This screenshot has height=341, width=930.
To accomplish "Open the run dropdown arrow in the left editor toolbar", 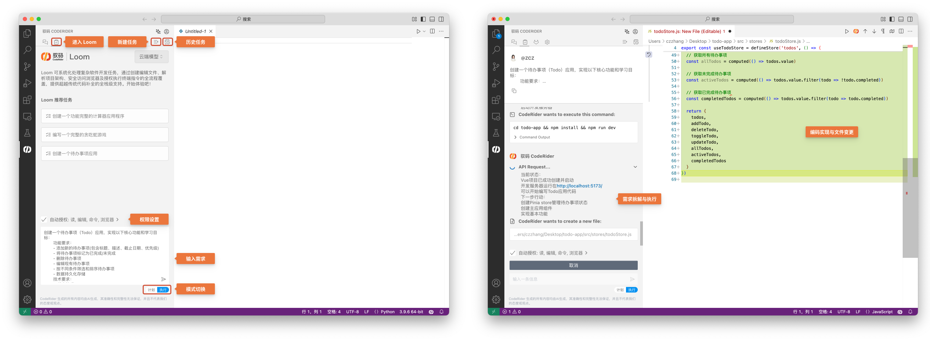I will coord(424,31).
